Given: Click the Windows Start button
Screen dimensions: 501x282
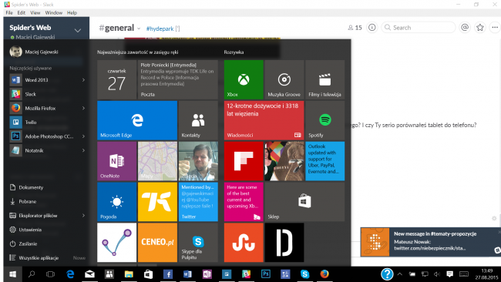Looking at the screenshot, I should (13, 274).
